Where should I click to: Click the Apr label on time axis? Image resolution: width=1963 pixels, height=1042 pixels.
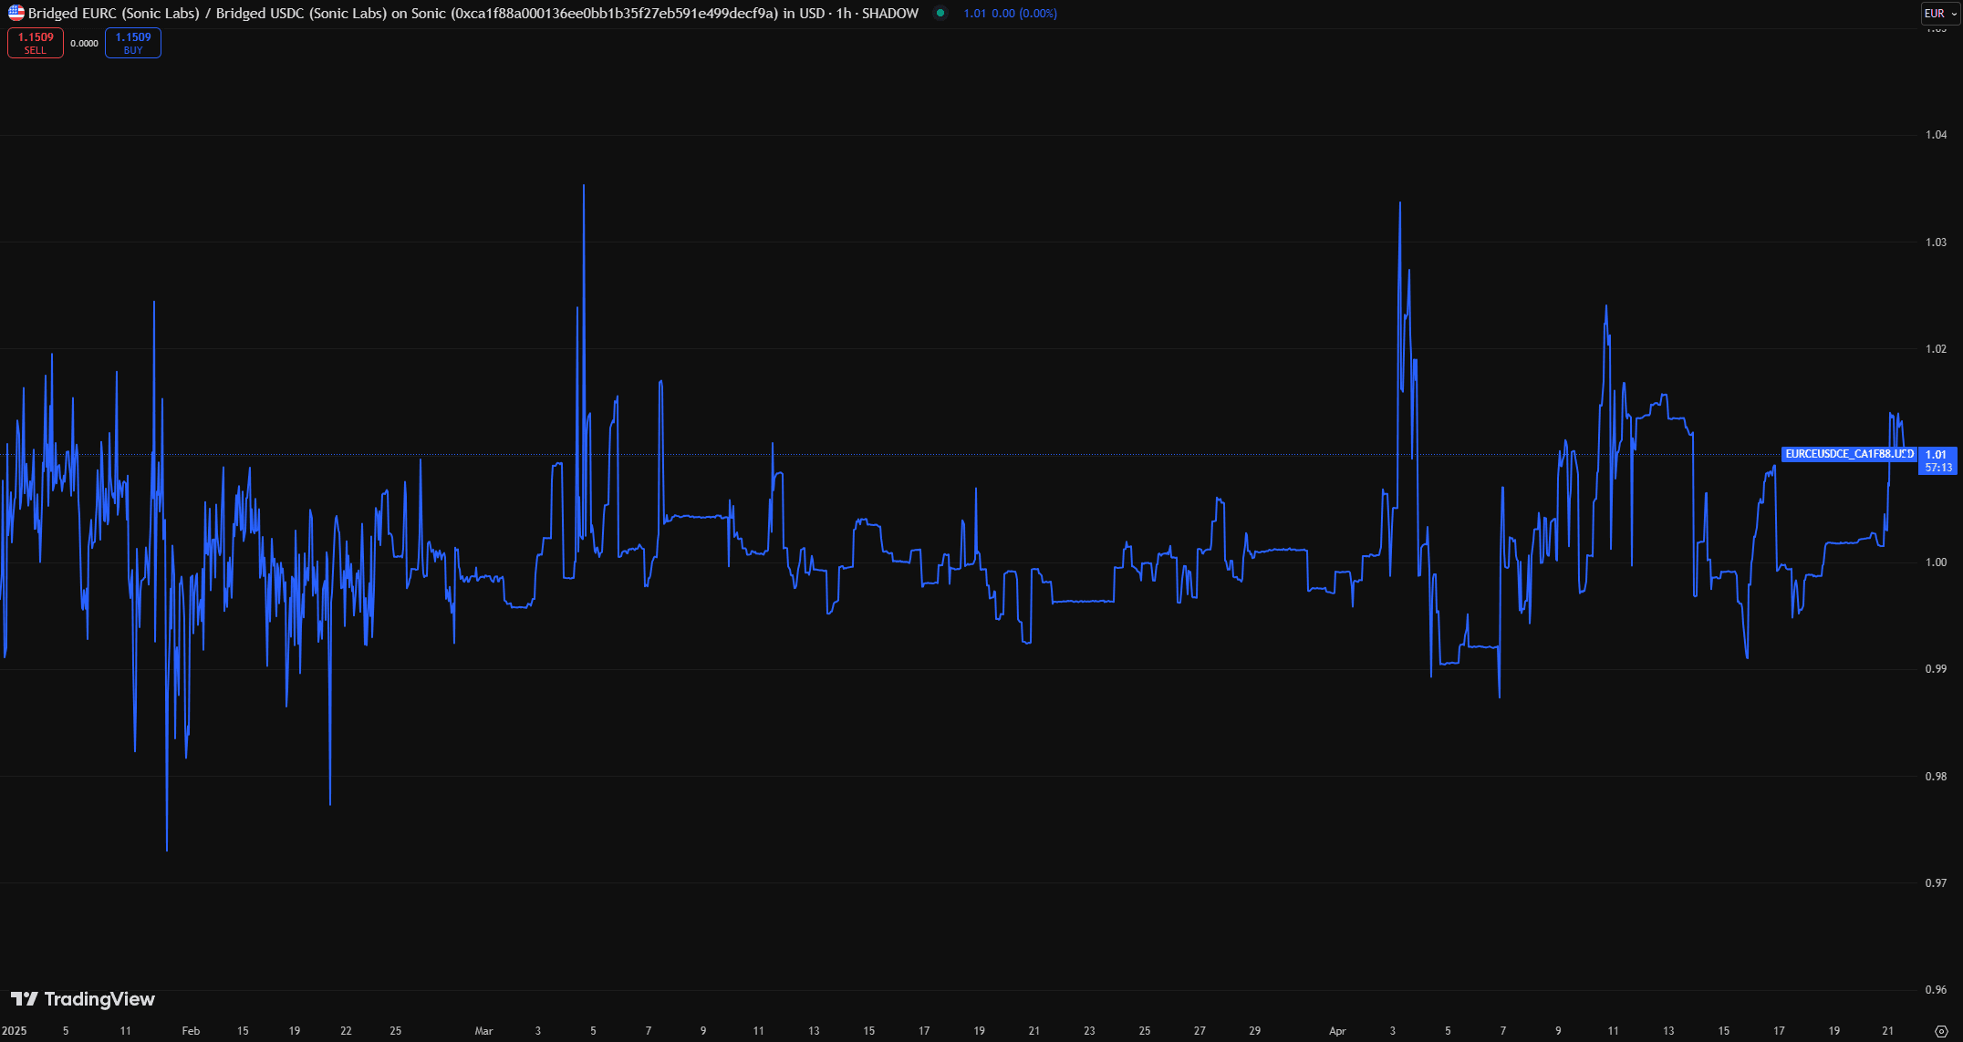pos(1337,1031)
